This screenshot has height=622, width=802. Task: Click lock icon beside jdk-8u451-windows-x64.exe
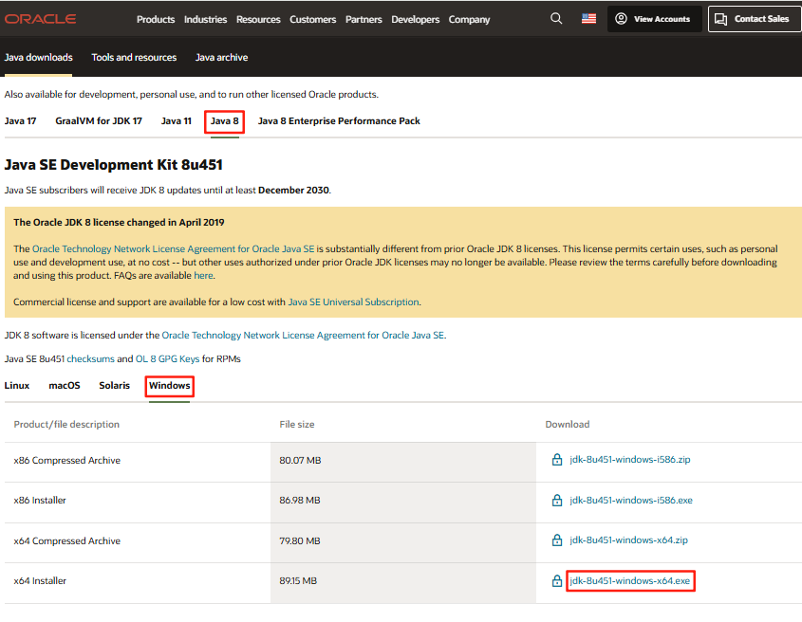[557, 581]
